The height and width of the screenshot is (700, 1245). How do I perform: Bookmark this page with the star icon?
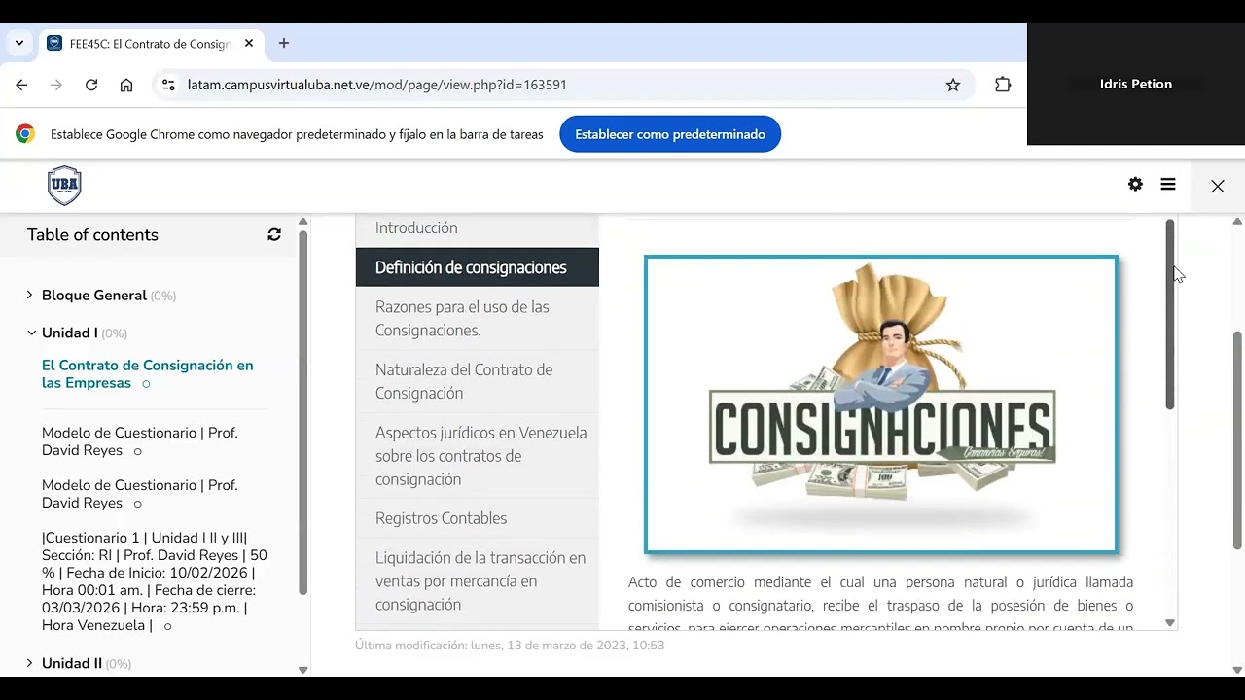point(953,85)
